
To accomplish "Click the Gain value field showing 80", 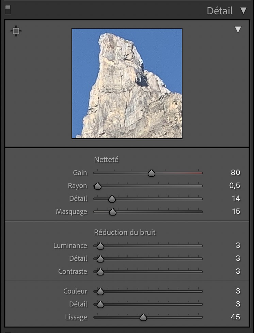I will pyautogui.click(x=235, y=173).
